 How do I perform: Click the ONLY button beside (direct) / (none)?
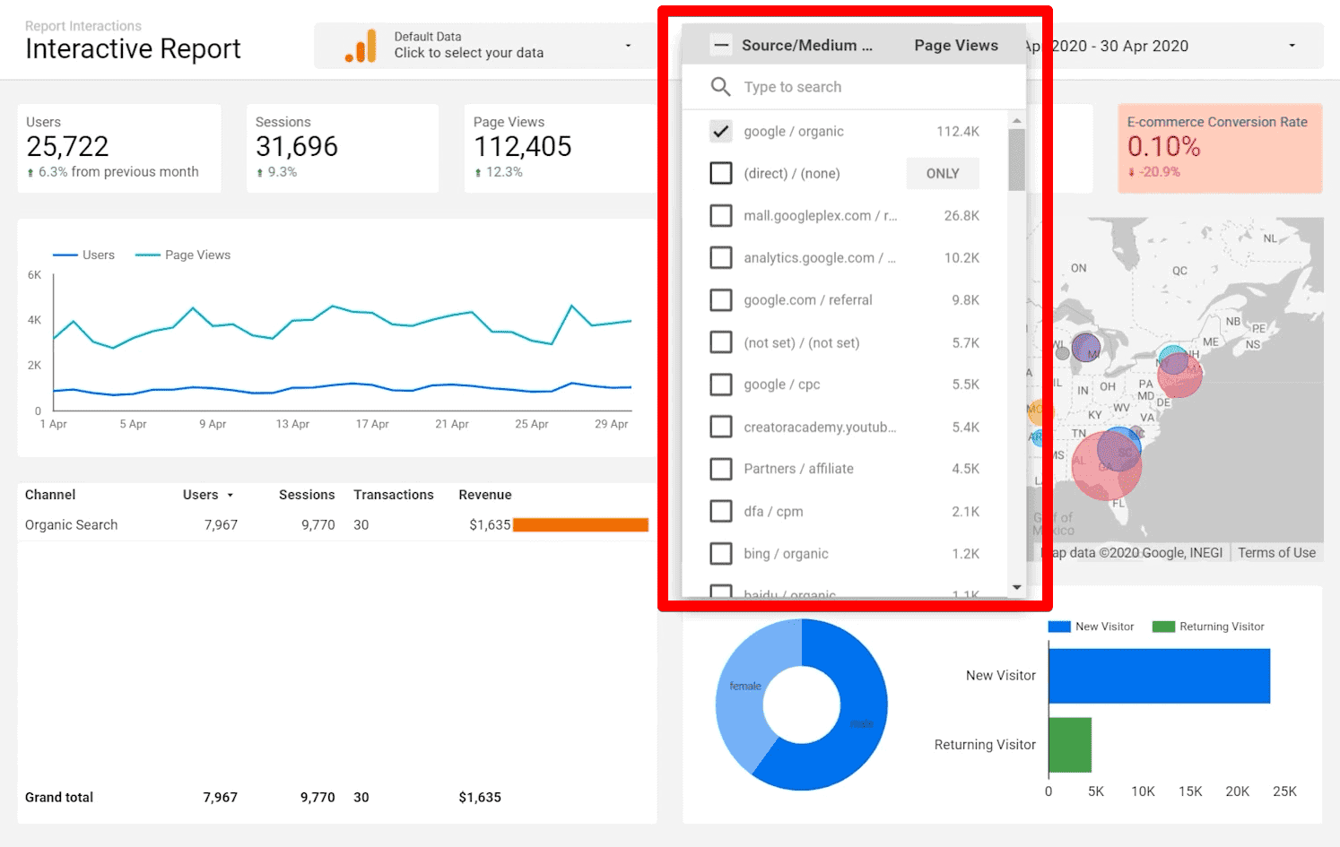pos(942,173)
